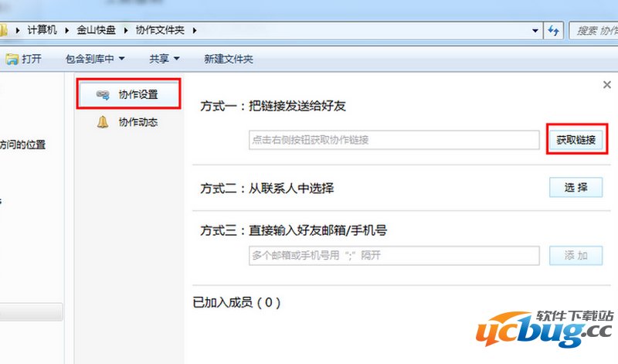
Task: Expand the address bar history dropdown arrow
Action: point(536,31)
